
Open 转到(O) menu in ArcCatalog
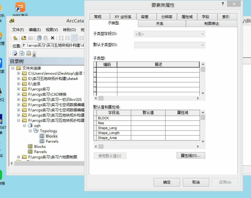69,30
